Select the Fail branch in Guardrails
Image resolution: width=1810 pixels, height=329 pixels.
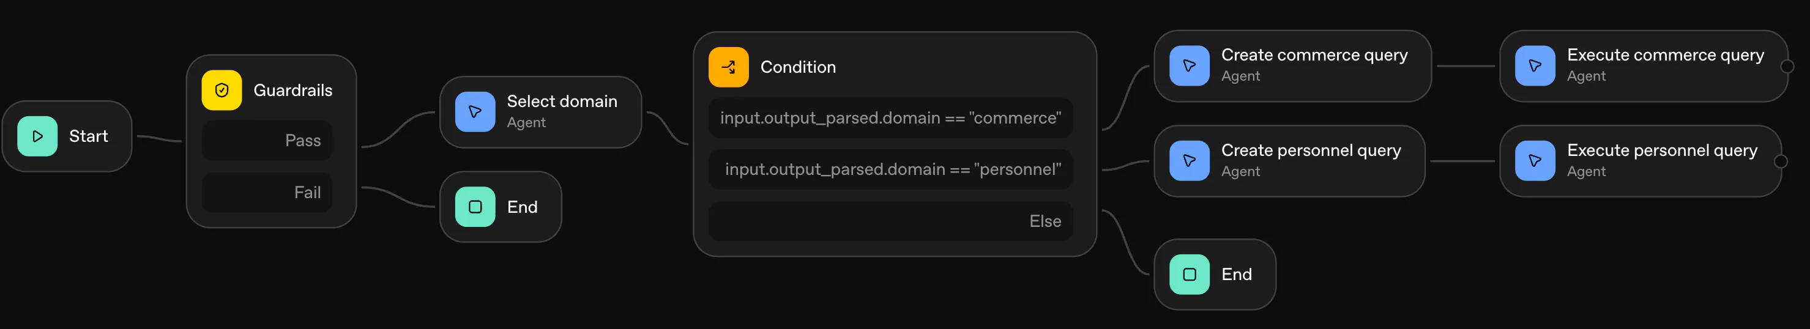point(267,192)
